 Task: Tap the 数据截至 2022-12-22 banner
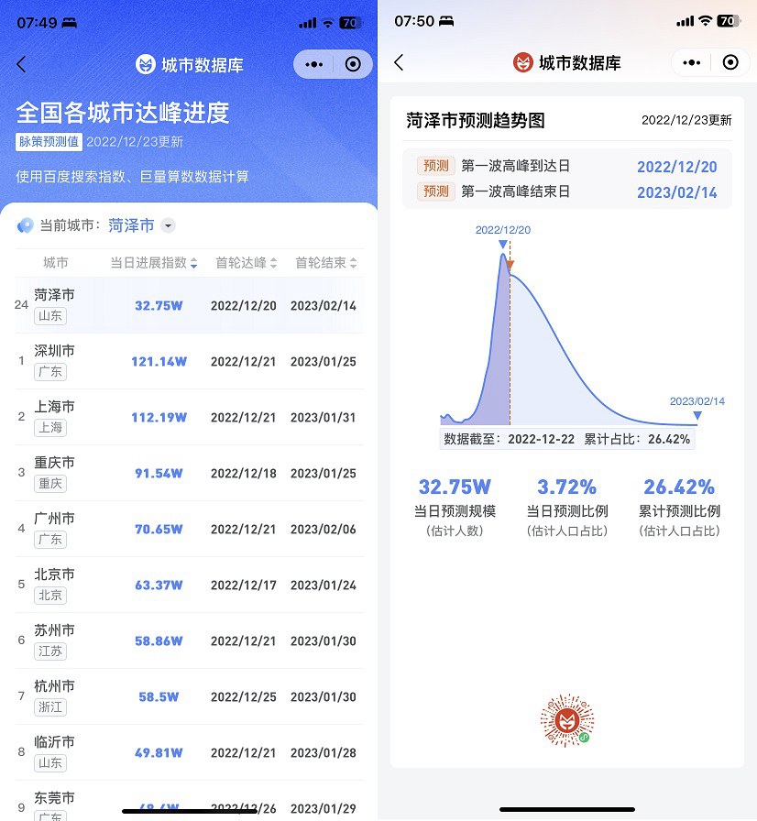tap(566, 439)
